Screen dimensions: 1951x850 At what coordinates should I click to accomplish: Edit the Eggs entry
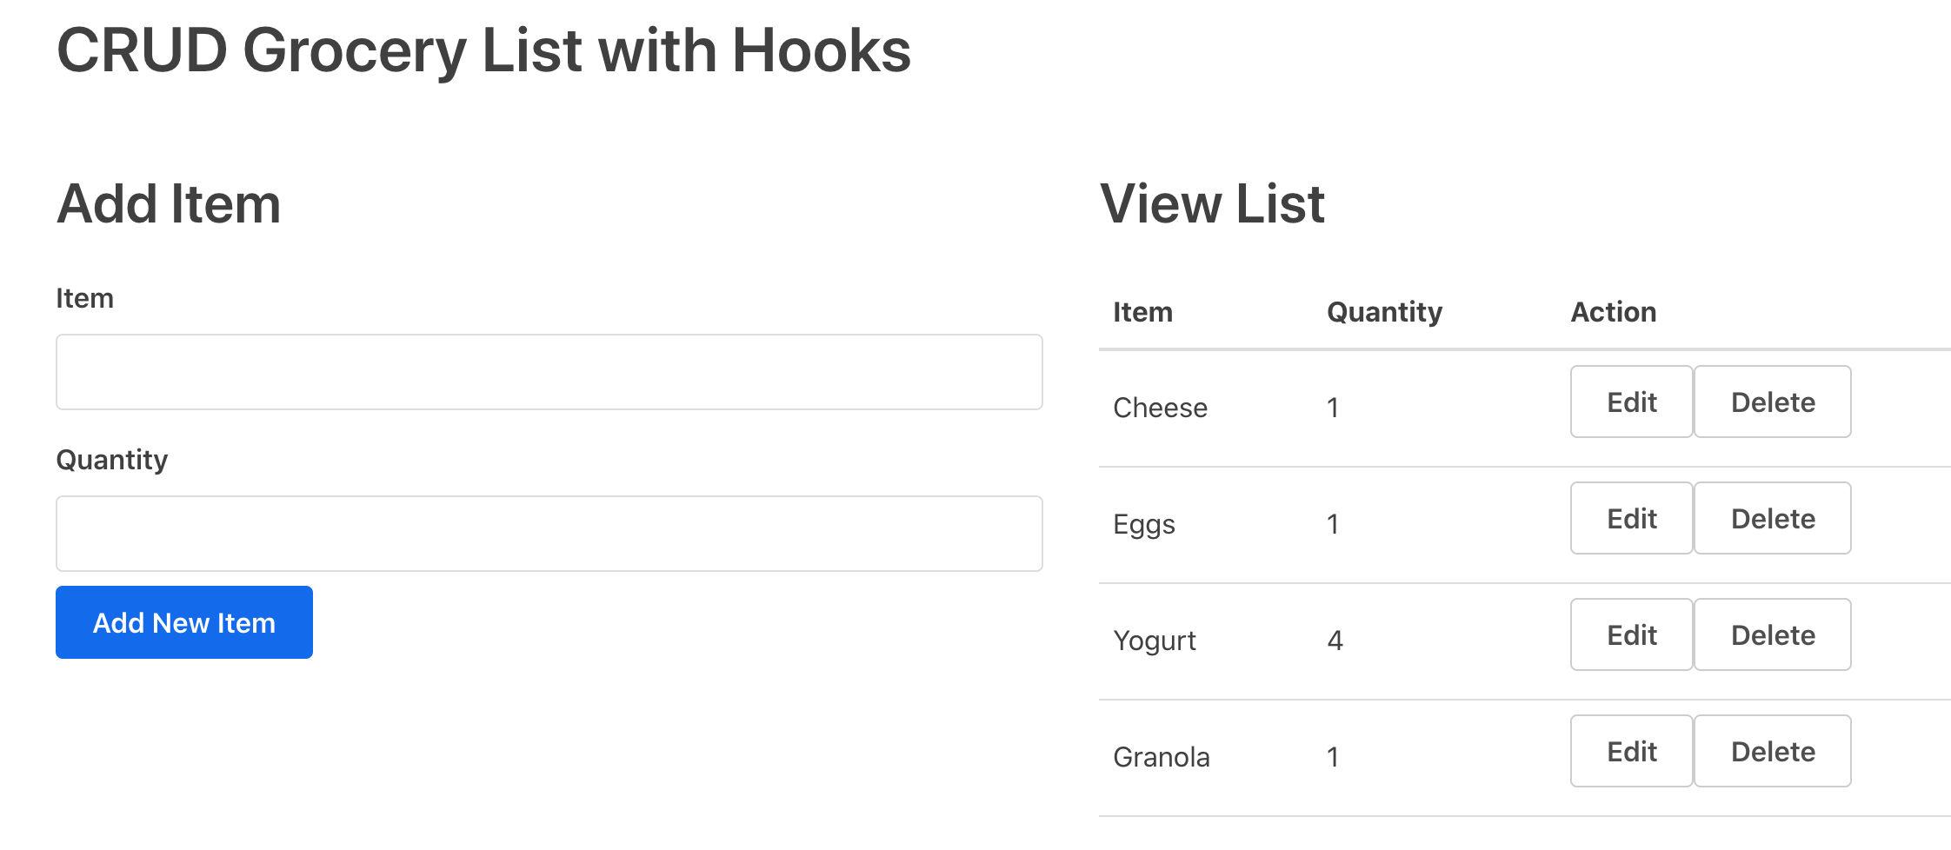pos(1630,518)
